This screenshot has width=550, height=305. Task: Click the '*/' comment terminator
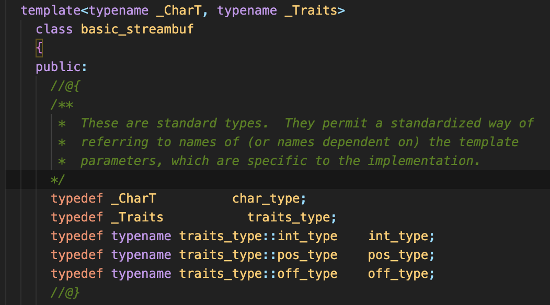(58, 180)
